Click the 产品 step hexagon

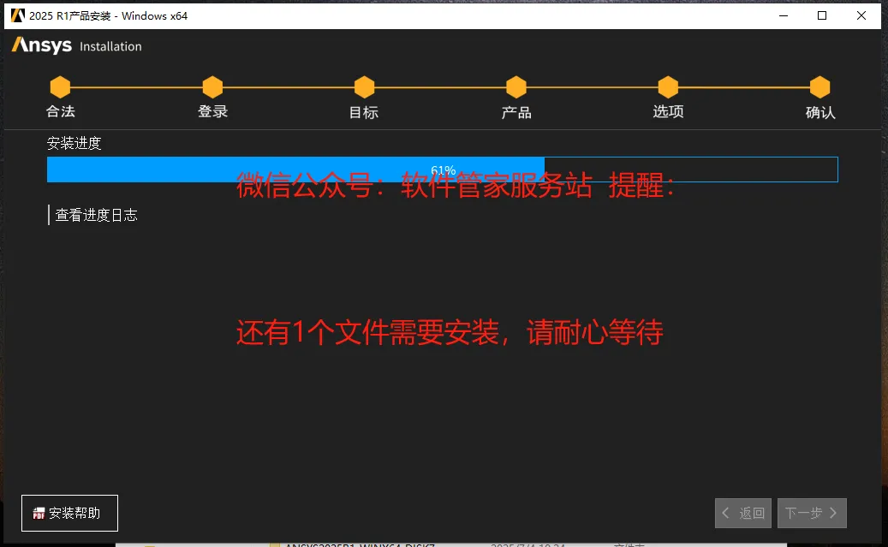tap(516, 87)
